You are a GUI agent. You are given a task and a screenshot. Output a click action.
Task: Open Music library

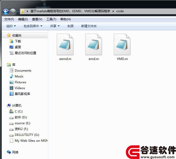tap(19, 76)
